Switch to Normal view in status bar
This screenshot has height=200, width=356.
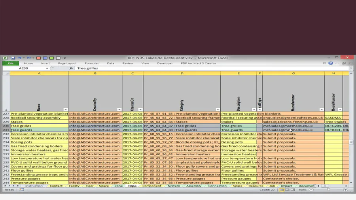282,190
